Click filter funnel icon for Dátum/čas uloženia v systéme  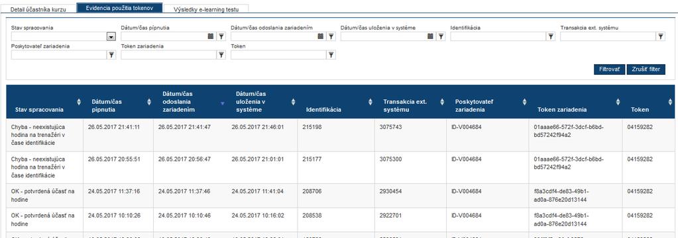click(441, 36)
